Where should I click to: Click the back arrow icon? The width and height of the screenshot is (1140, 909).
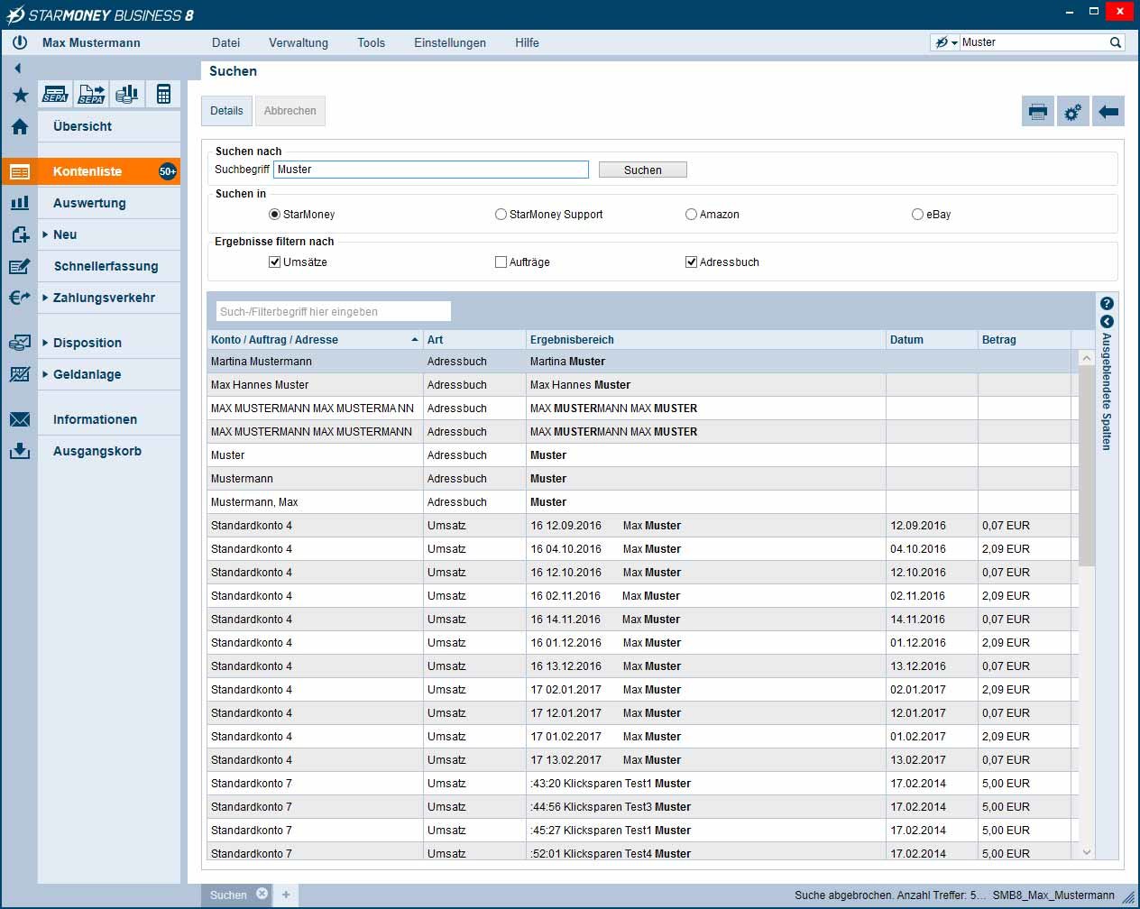tap(1108, 112)
